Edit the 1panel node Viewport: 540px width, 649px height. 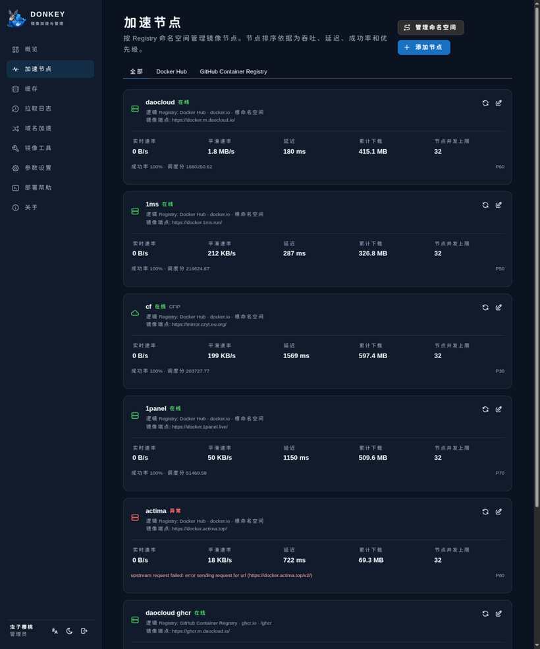[x=499, y=410]
